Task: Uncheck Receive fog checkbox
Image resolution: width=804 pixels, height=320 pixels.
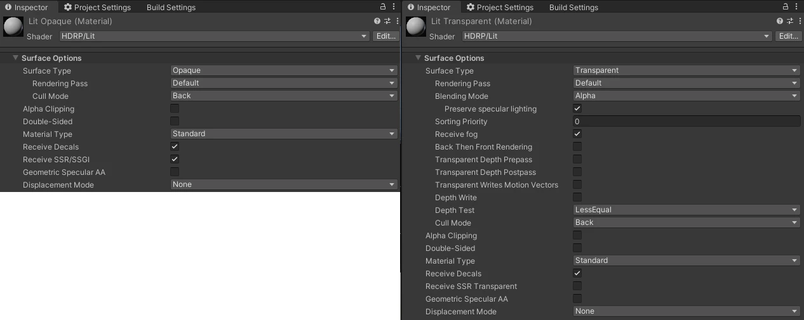Action: pyautogui.click(x=577, y=134)
